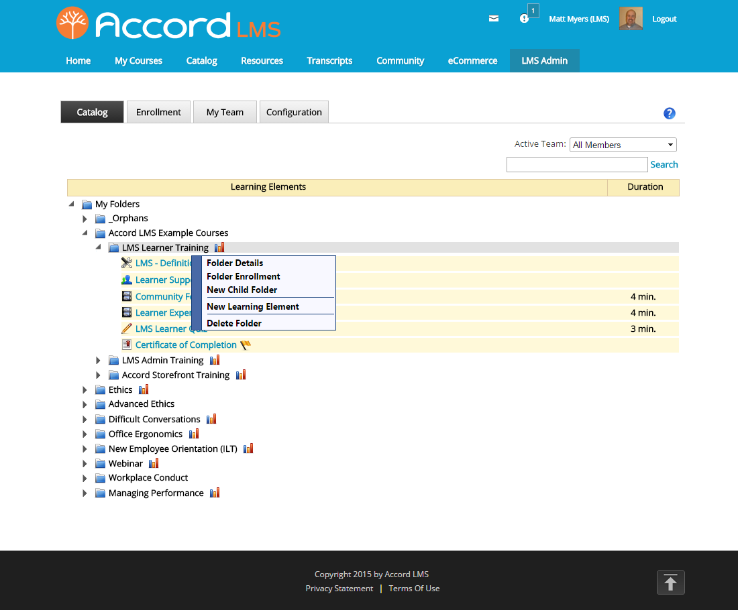The height and width of the screenshot is (610, 738).
Task: Switch to the My Team tab
Action: point(225,112)
